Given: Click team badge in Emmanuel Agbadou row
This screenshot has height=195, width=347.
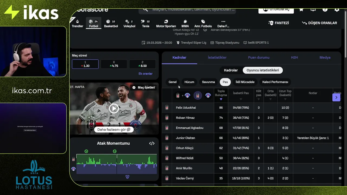Looking at the screenshot, I should pyautogui.click(x=167, y=128).
